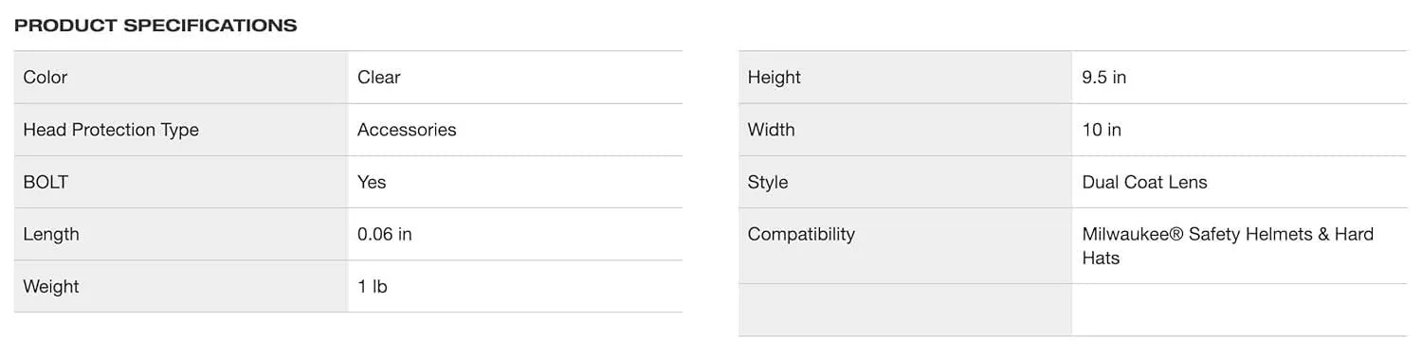Viewport: 1422px width, 357px height.
Task: Click Milwaukee Safety Helmets & Hard Hats text
Action: (1228, 246)
